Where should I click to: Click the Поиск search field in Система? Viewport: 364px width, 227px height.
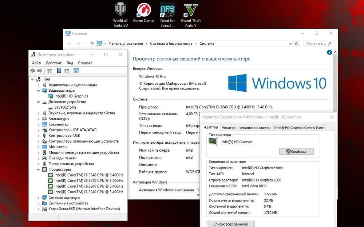(319, 43)
